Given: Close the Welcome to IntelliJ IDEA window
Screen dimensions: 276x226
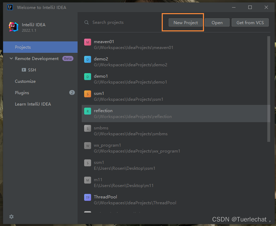Looking at the screenshot, I should (266, 7).
